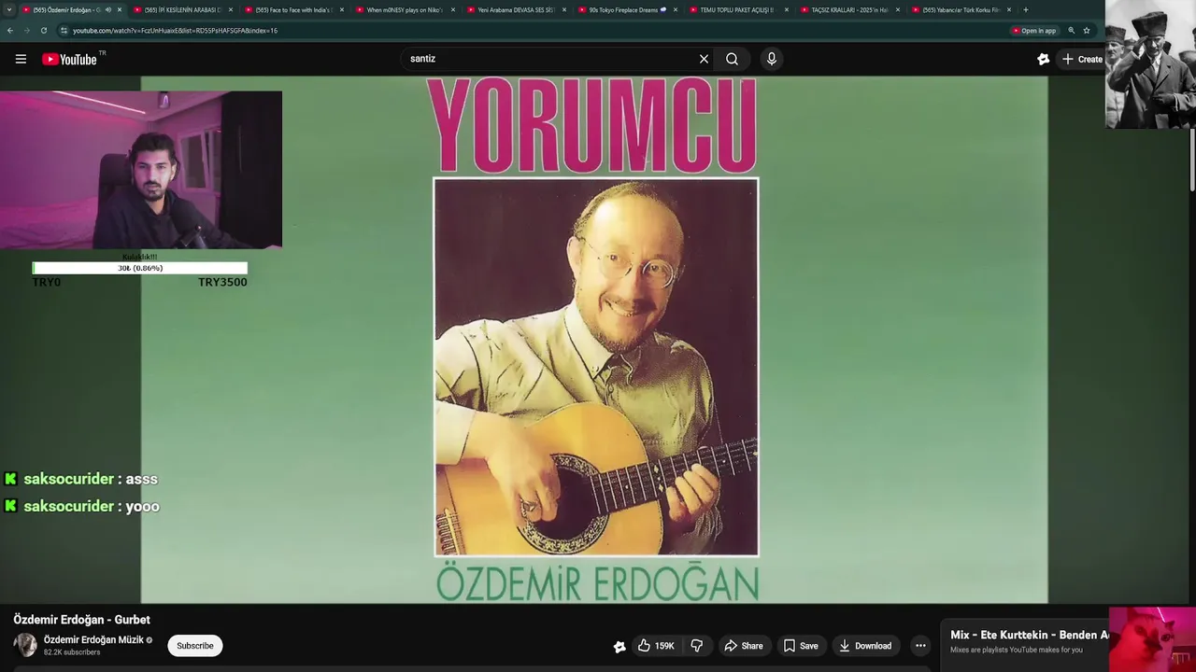Click the video title Özdemir Erdoğan - Gurbet
1196x672 pixels.
(81, 620)
